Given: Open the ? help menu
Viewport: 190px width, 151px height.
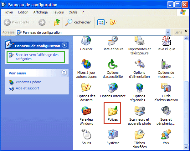Looking at the screenshot, I should click(x=83, y=12).
